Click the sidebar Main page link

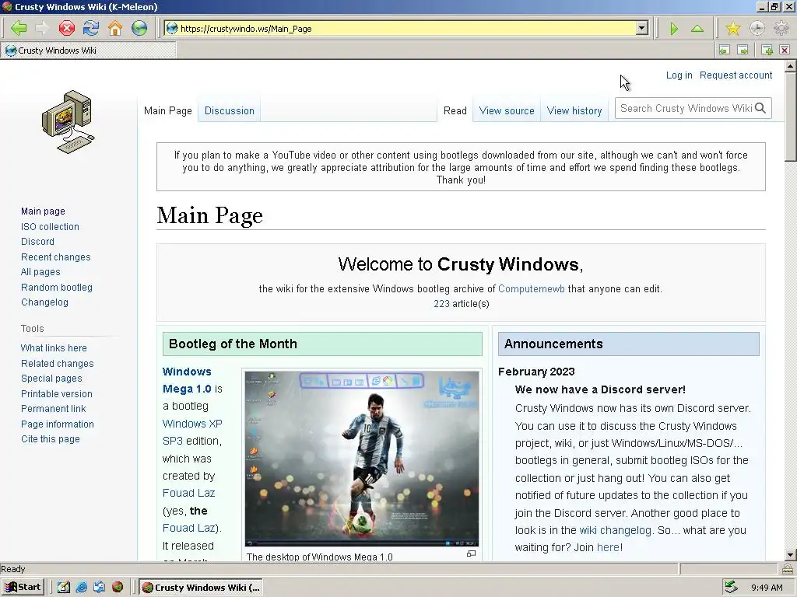[44, 211]
